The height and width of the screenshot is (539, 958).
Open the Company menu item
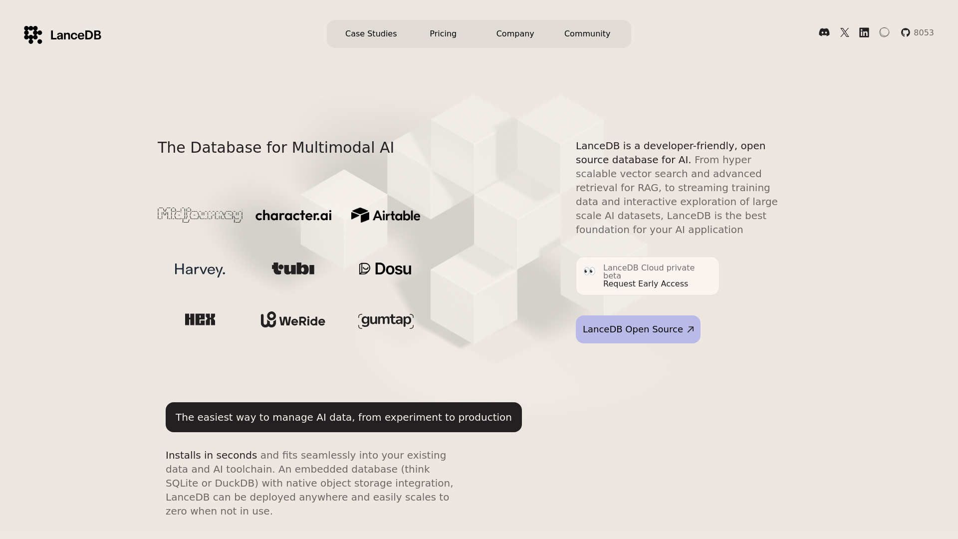pos(515,33)
